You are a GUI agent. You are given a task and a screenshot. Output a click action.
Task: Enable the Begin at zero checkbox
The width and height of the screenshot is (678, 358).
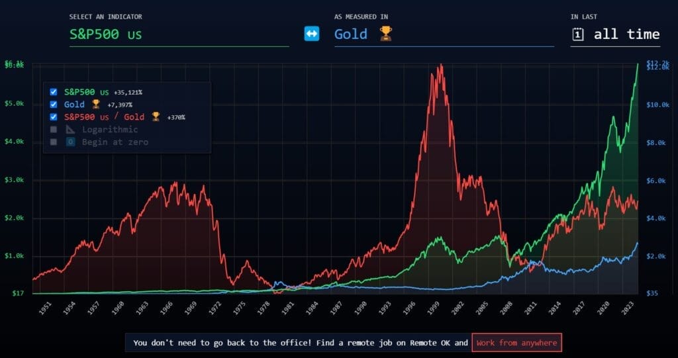tap(54, 142)
